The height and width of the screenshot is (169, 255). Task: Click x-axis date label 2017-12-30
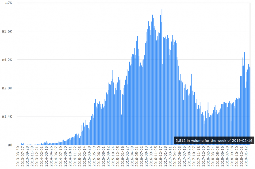pyautogui.click(x=203, y=156)
